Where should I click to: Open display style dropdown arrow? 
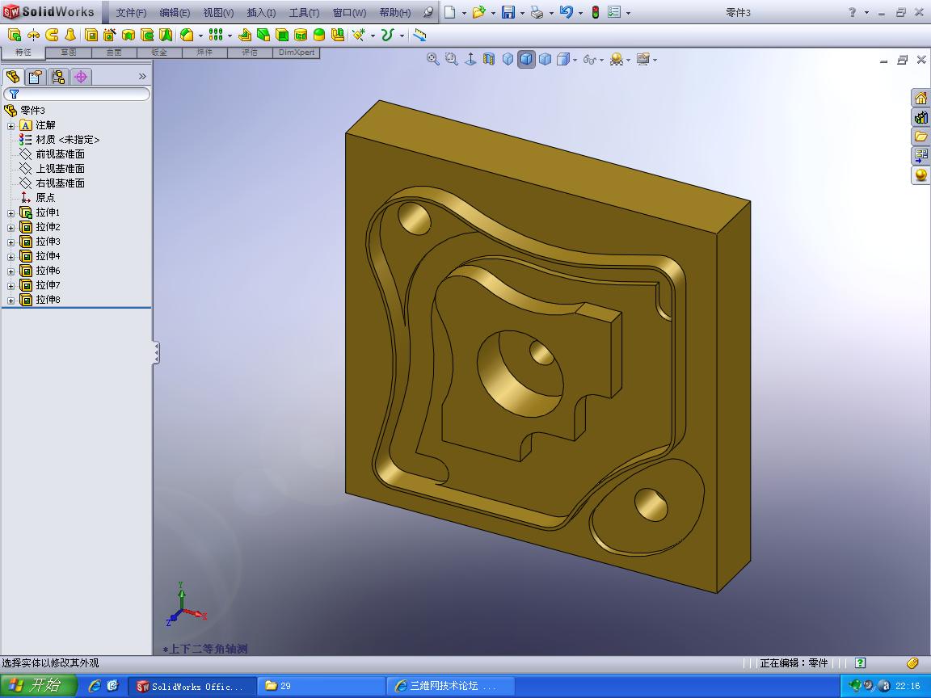click(575, 60)
